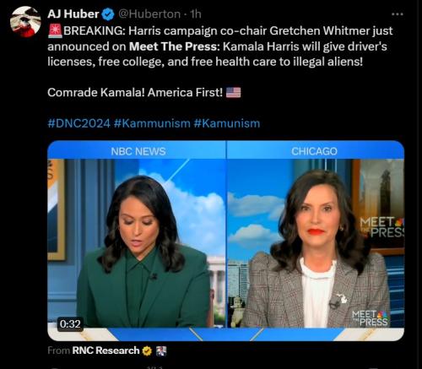Open the @Huberton handle link
The width and height of the screenshot is (422, 369).
tap(149, 14)
